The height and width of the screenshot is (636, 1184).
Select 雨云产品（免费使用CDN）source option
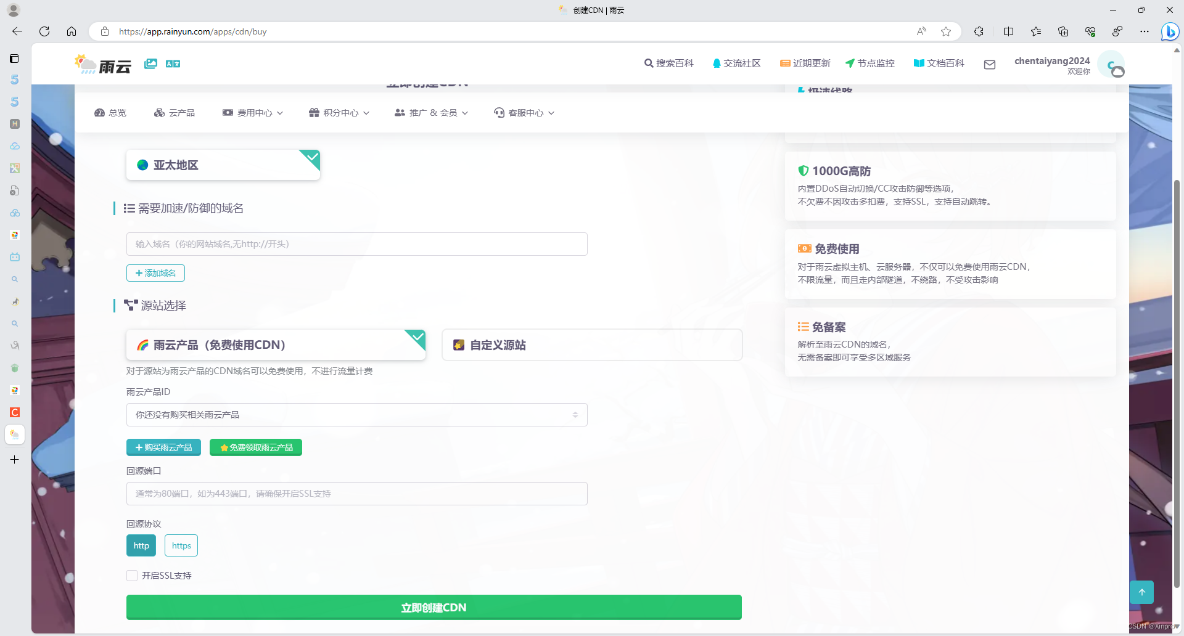pyautogui.click(x=276, y=345)
